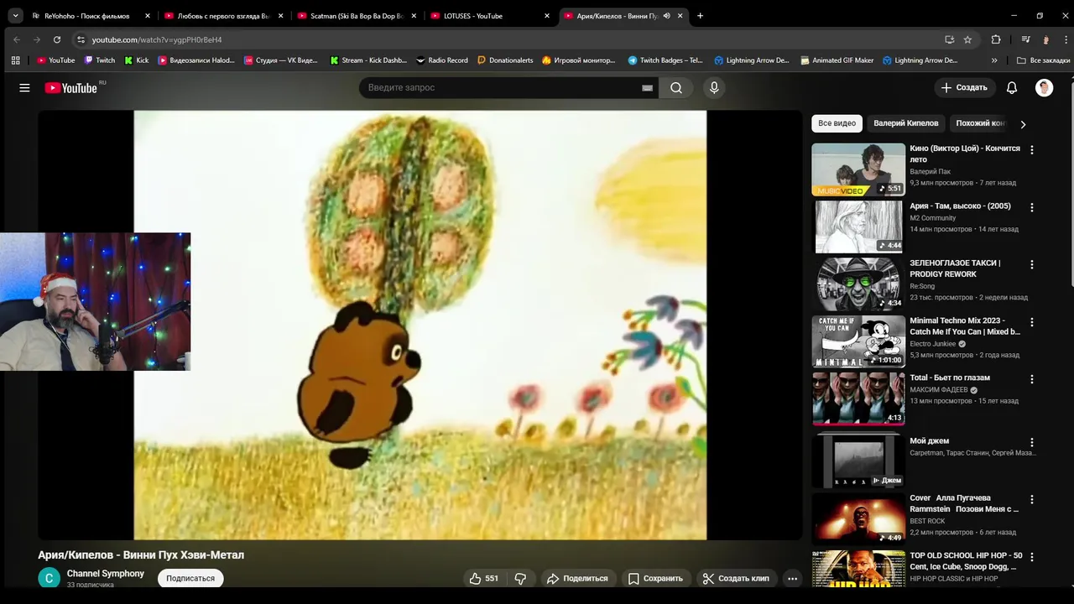
Task: Select the Валерий Кипелов chip
Action: pyautogui.click(x=906, y=123)
